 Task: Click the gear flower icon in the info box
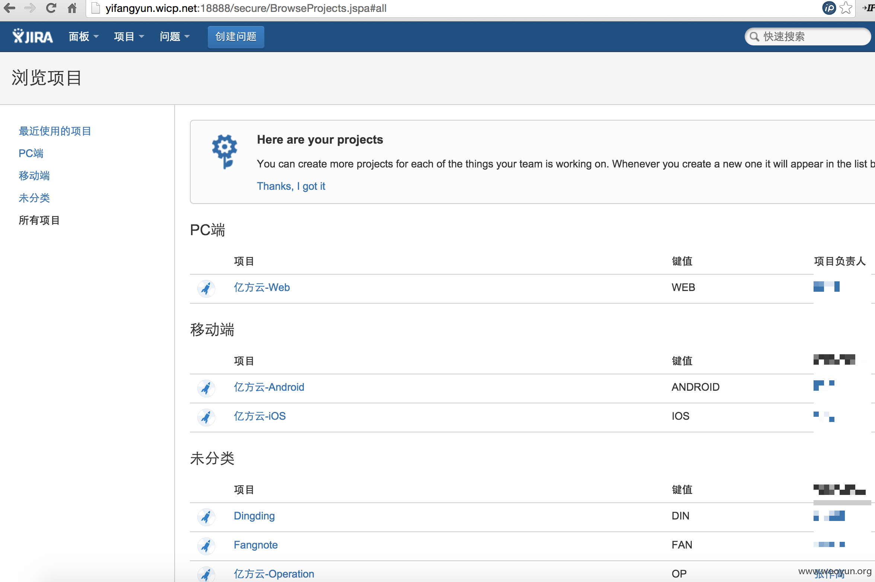click(x=225, y=152)
